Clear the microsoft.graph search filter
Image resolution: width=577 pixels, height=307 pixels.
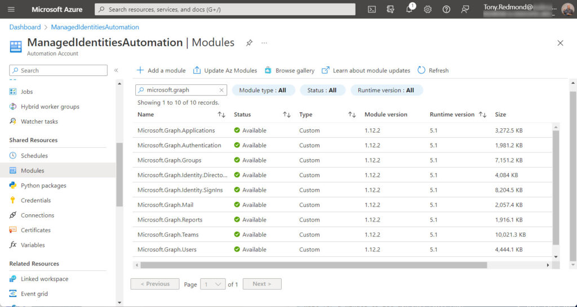tap(221, 90)
